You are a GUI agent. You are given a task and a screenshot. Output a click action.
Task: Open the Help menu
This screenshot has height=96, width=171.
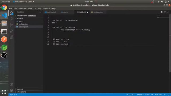pyautogui.click(x=53, y=9)
